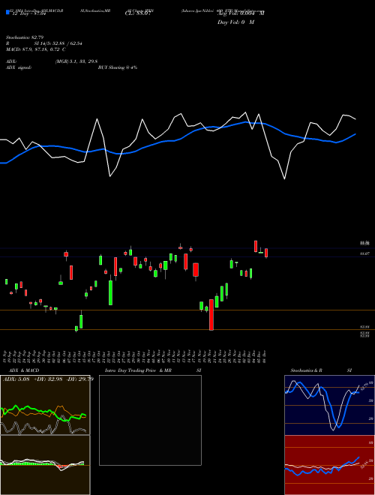This screenshot has width=375, height=495.
Task: Click the last red candlestick on the price chart
Action: pyautogui.click(x=266, y=253)
